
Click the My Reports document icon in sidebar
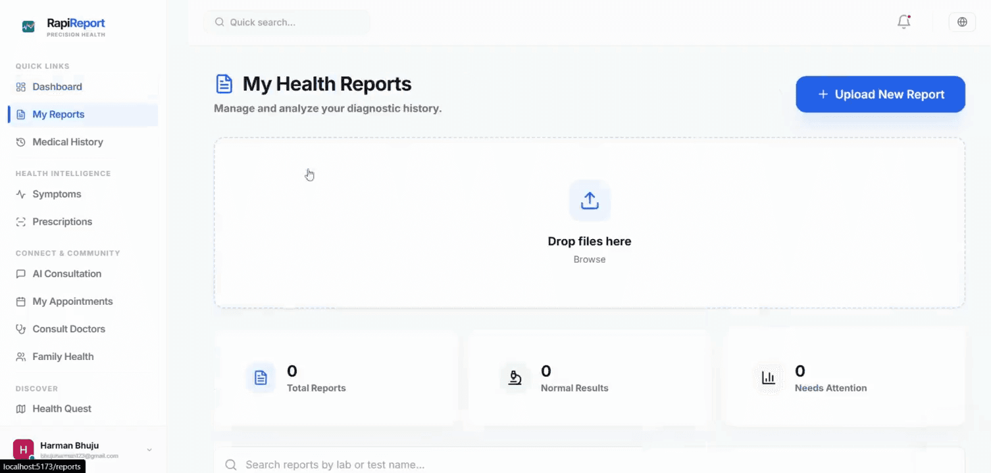21,114
